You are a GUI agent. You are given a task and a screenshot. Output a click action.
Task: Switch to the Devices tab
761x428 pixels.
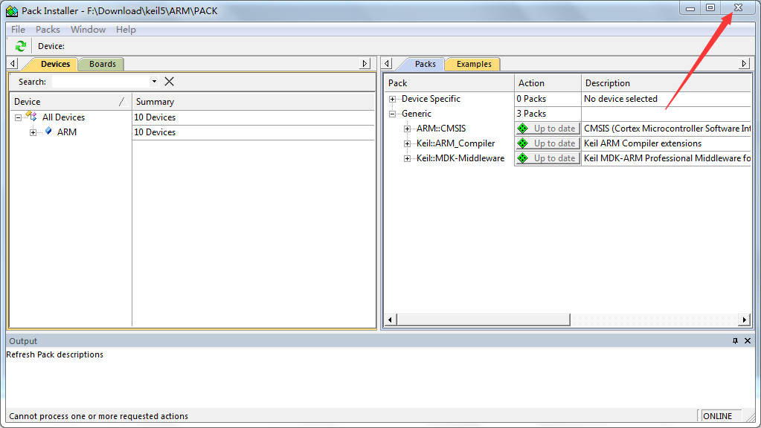pos(55,64)
